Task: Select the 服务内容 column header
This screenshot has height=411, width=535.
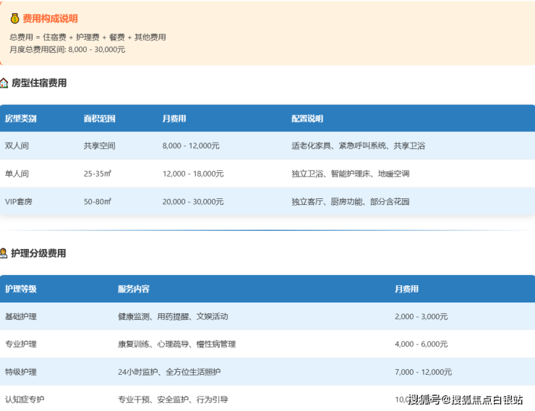Action: 134,289
